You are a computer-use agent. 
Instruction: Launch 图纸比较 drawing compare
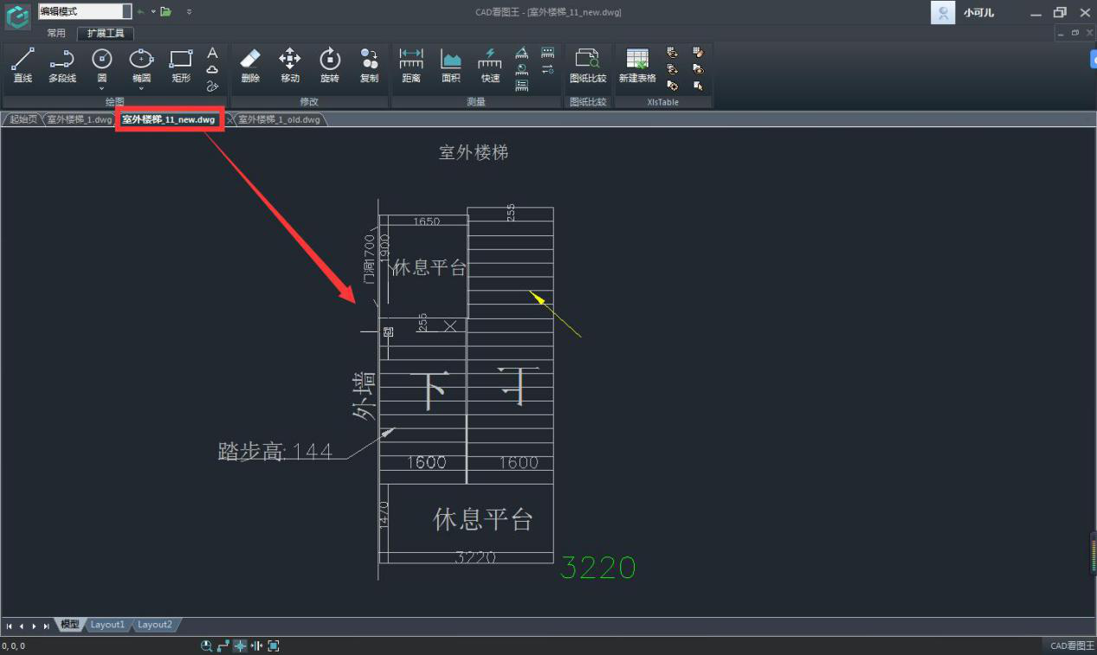[588, 65]
